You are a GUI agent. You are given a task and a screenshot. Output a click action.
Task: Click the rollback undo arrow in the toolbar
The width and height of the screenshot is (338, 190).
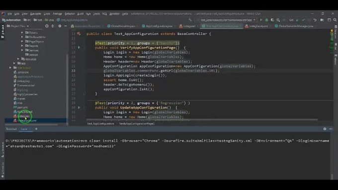[315, 20]
